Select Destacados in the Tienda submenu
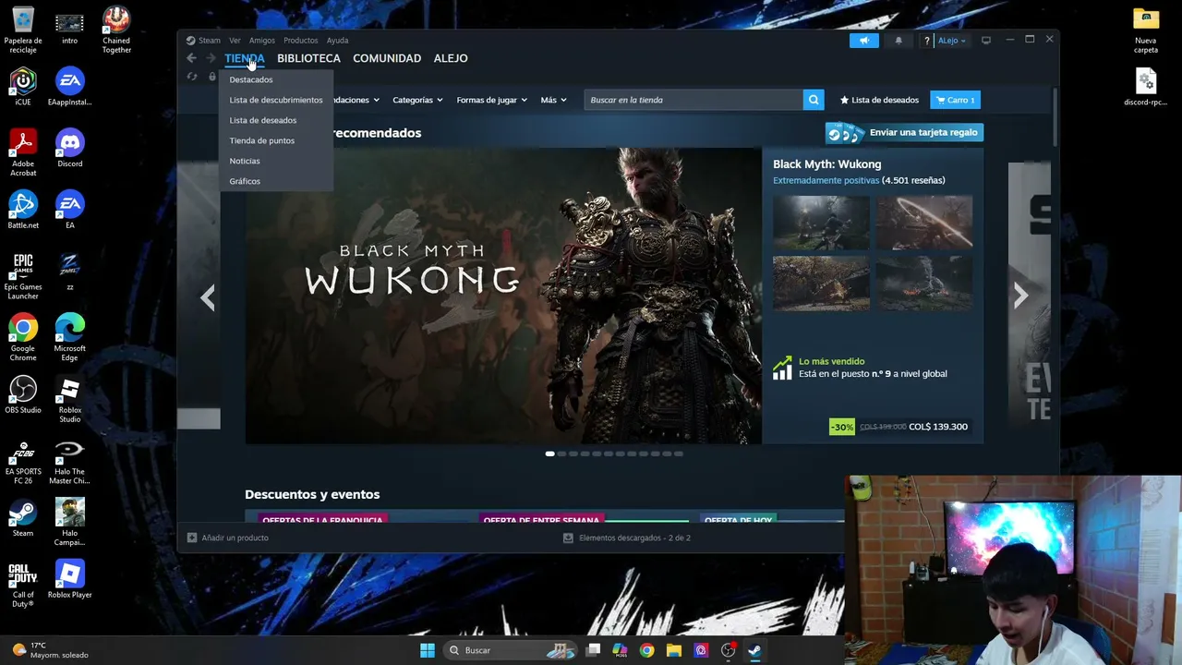This screenshot has width=1182, height=665. pos(251,79)
